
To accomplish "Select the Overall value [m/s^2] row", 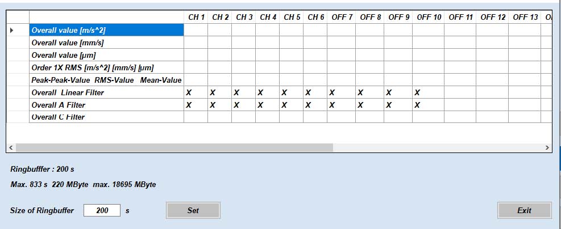I will 107,30.
